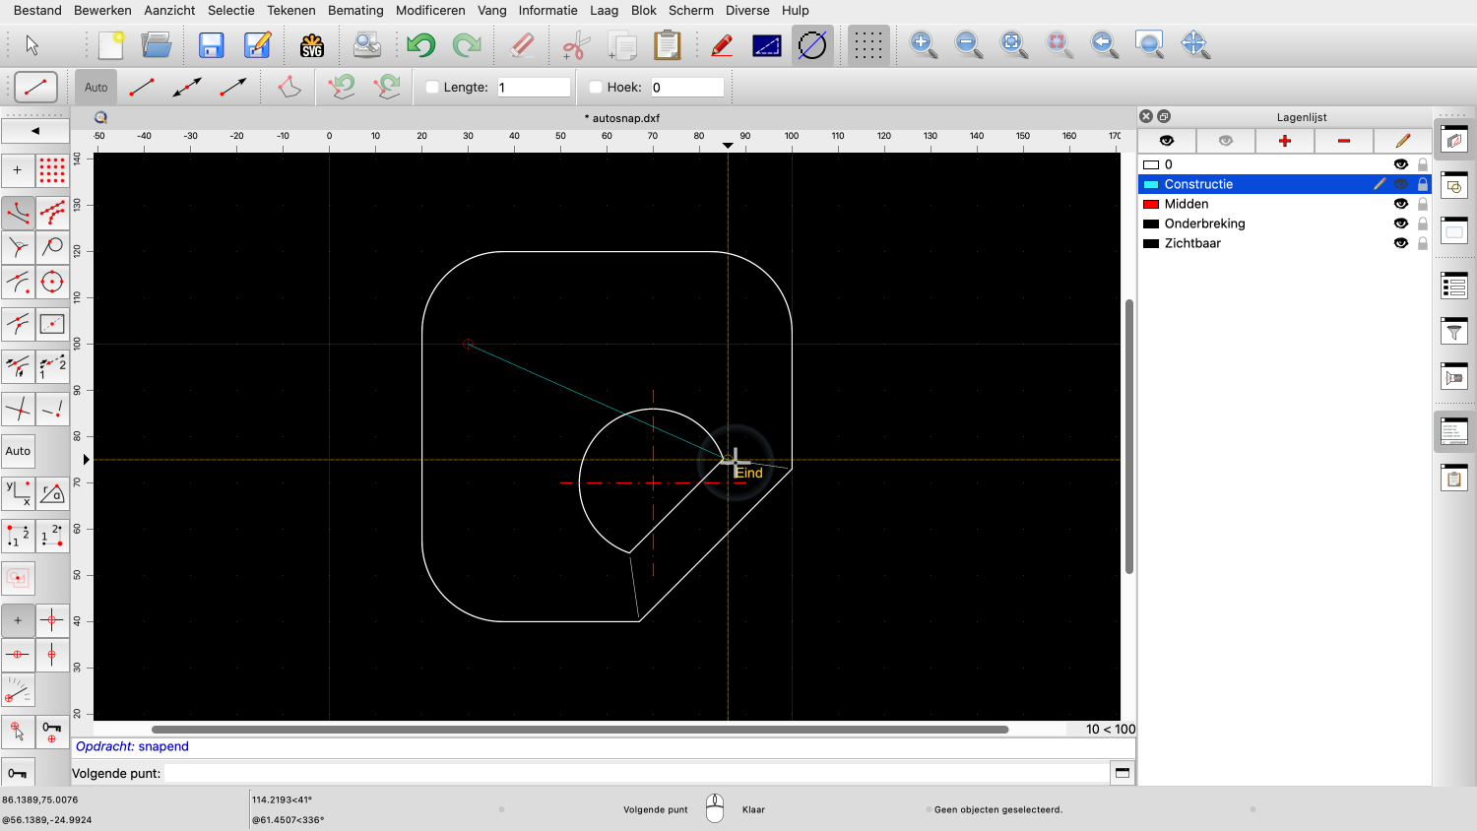Collapse the left tool panel back arrow

coord(35,131)
